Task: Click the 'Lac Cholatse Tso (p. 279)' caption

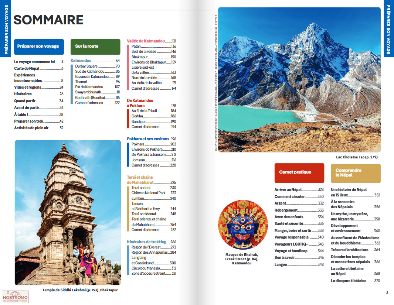Action: click(357, 157)
